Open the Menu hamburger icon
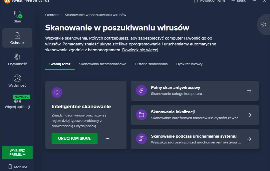This screenshot has height=171, width=270. (233, 1)
